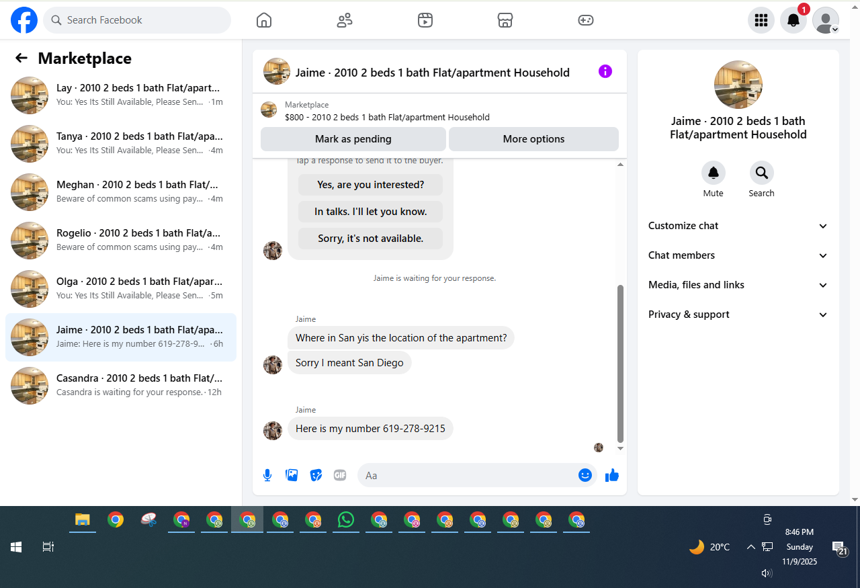Click the listing thumbnail in chat header

[277, 71]
